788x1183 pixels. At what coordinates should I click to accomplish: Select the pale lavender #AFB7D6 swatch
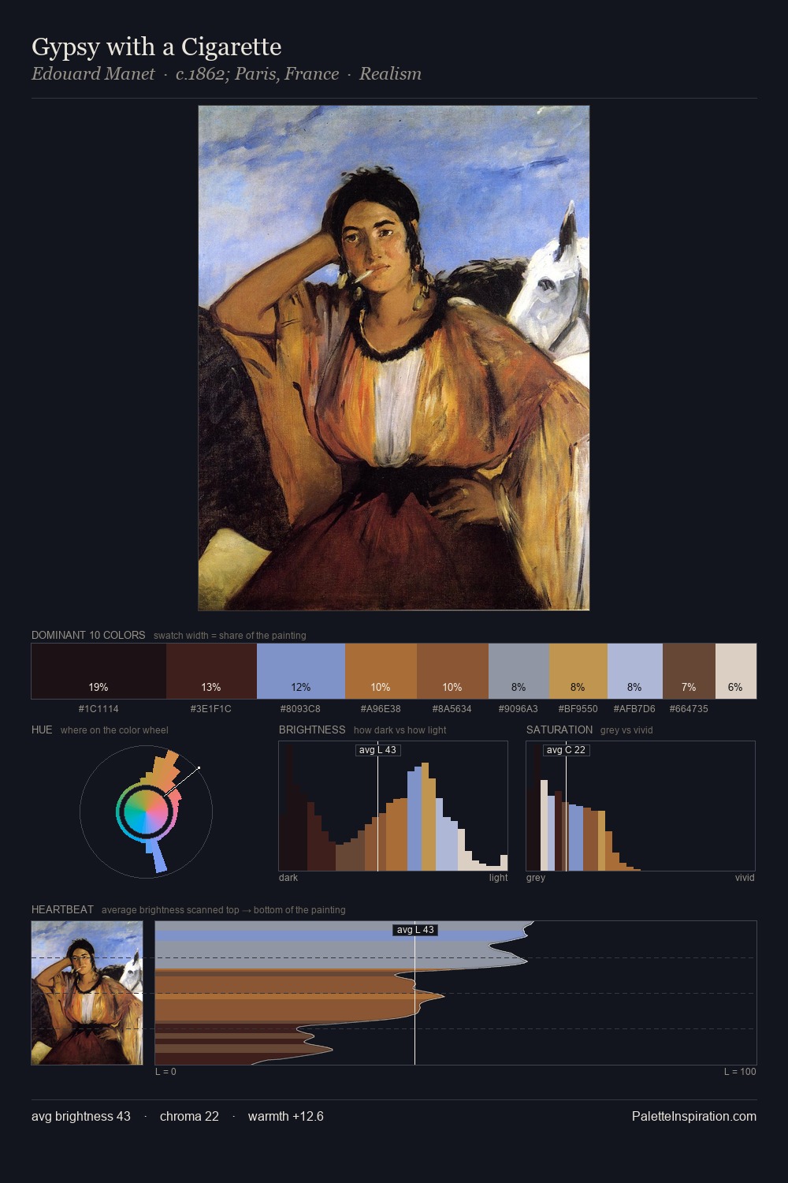[x=635, y=671]
